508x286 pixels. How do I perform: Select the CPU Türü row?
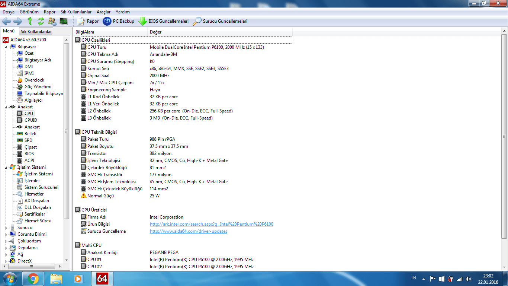(x=183, y=47)
